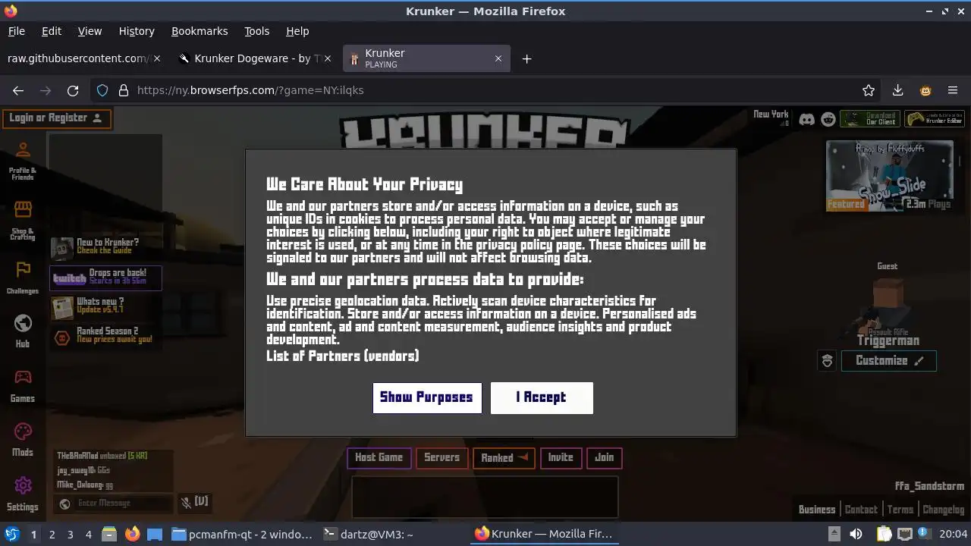Open the tracking protection shield icon
The image size is (971, 546).
[x=102, y=90]
